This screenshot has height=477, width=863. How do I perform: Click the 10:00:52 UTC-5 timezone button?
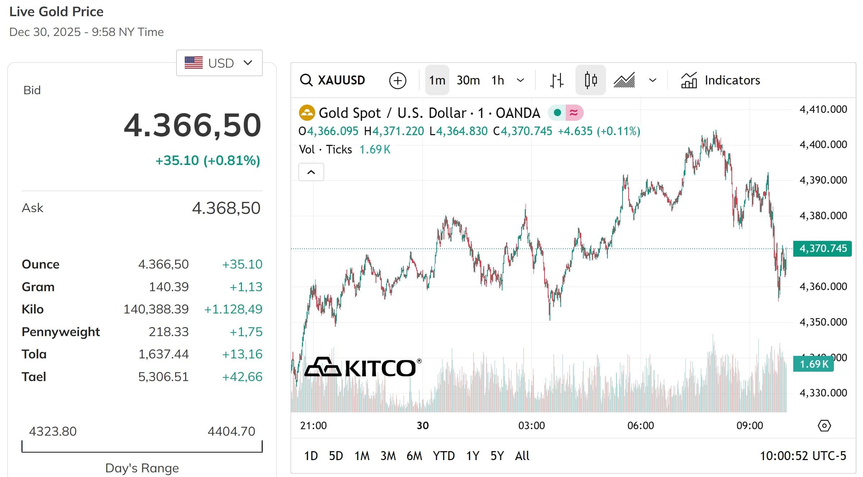[803, 456]
